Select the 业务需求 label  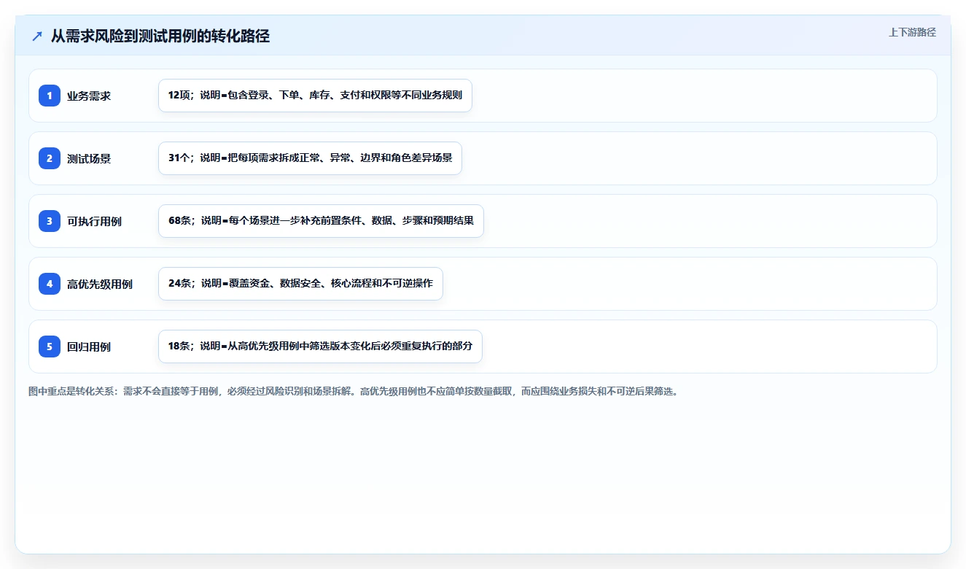pos(89,96)
